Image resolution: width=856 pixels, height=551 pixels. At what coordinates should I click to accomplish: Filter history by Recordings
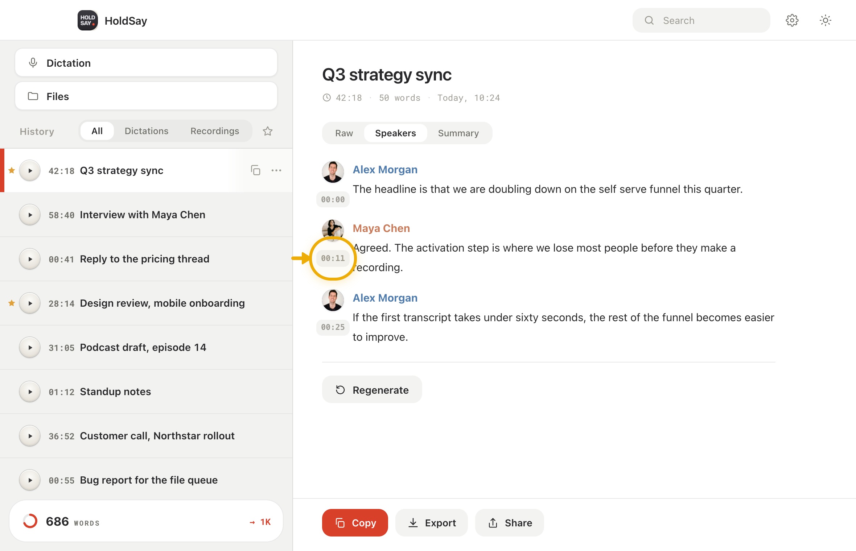[x=215, y=131]
